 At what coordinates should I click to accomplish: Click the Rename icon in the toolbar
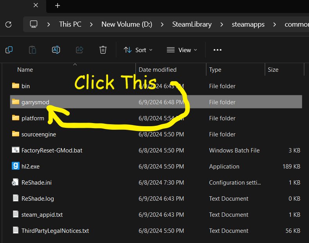click(56, 50)
